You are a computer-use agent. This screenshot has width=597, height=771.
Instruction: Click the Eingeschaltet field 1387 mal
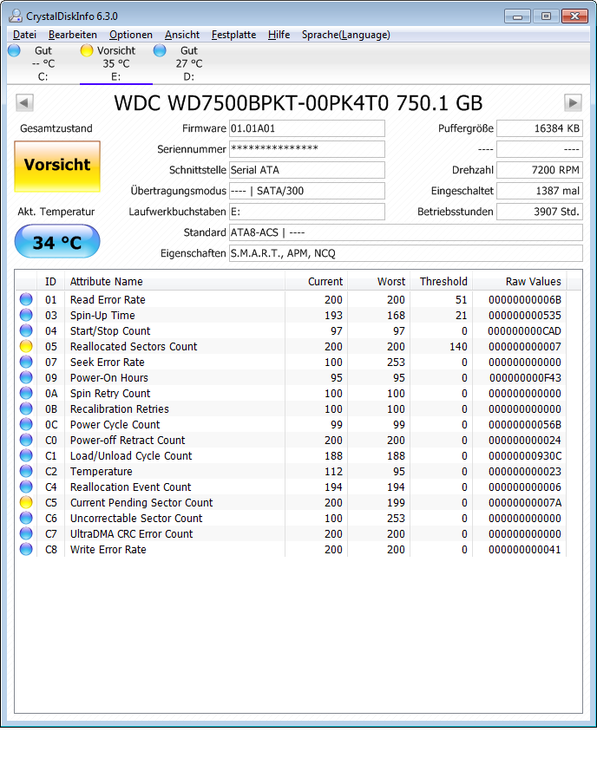(540, 191)
